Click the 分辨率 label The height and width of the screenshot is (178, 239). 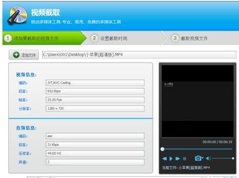click(x=25, y=109)
